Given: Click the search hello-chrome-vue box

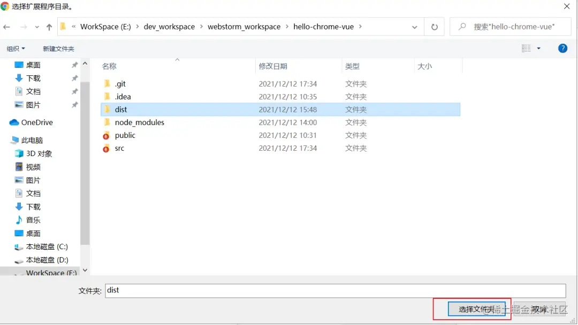Looking at the screenshot, I should 511,27.
